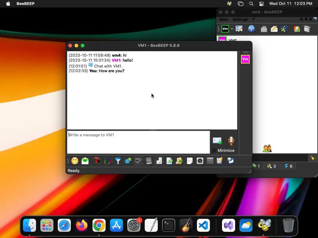Open the BeeBEEP menu in the menu bar
This screenshot has width=318, height=238.
point(25,3)
